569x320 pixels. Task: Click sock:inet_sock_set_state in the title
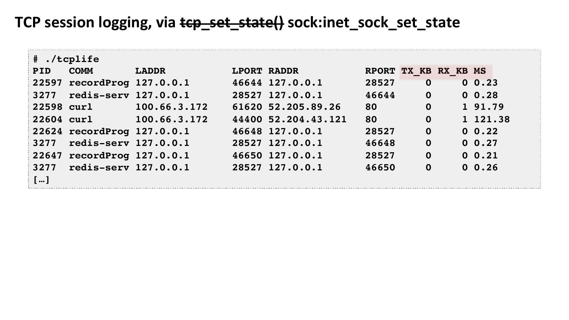[373, 23]
